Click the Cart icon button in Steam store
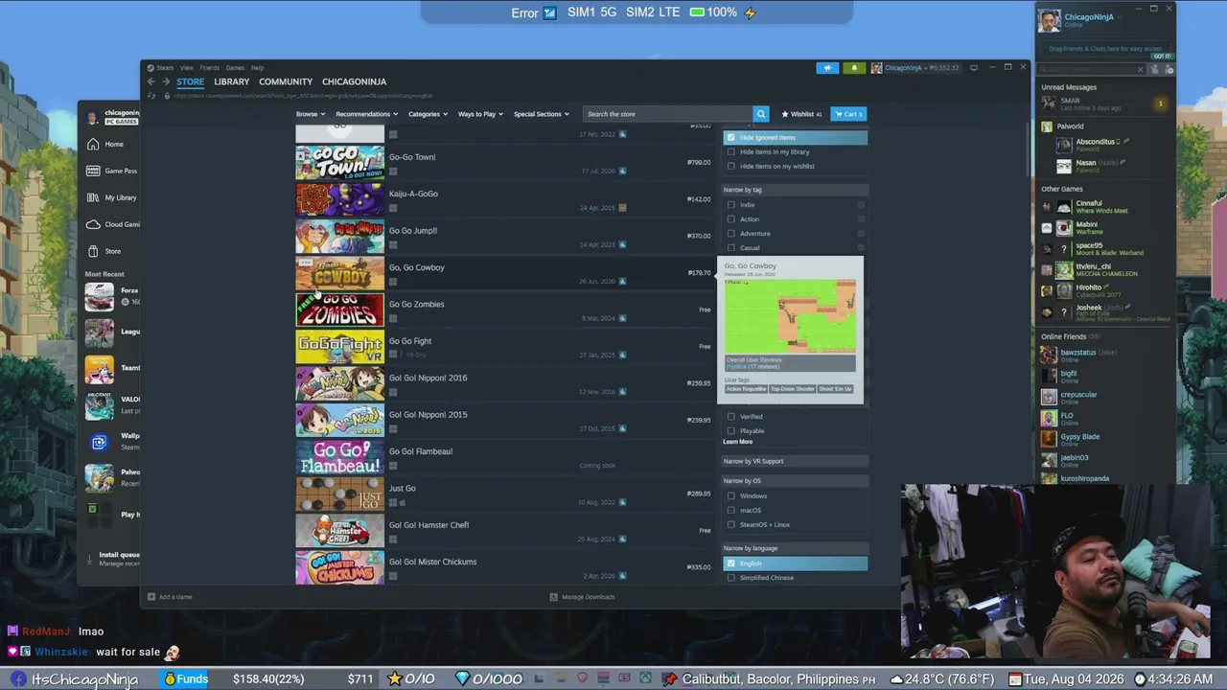 coord(848,114)
